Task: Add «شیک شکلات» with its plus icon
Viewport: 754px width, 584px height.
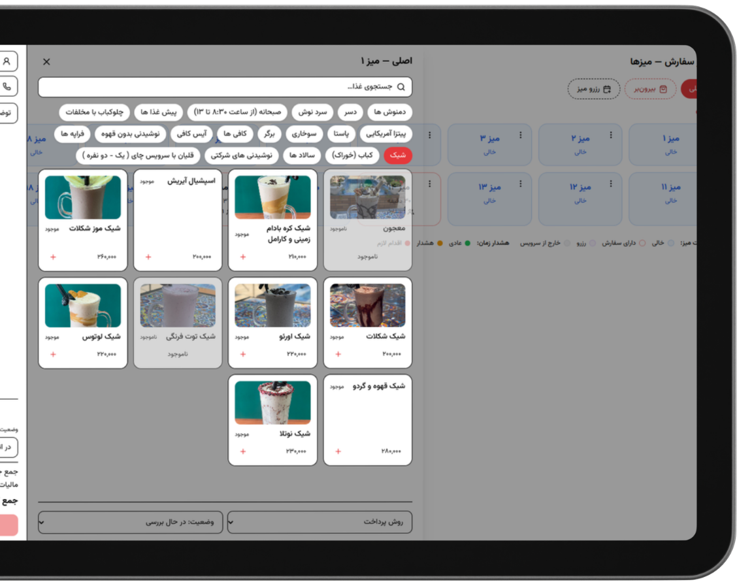Action: (x=338, y=354)
